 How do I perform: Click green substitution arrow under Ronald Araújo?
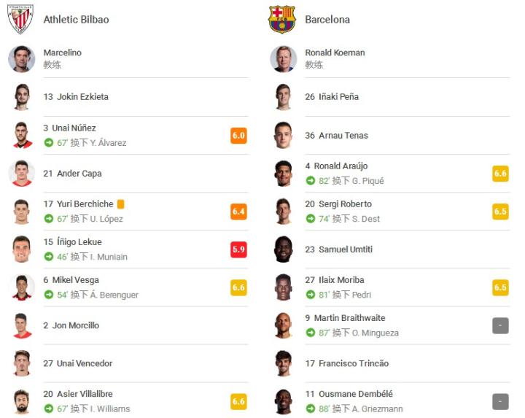coord(311,181)
